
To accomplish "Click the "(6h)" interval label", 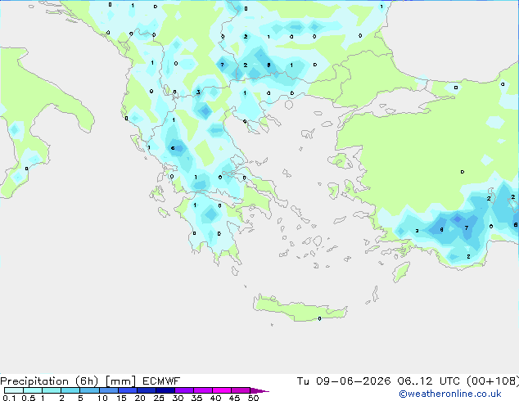I will (87, 381).
